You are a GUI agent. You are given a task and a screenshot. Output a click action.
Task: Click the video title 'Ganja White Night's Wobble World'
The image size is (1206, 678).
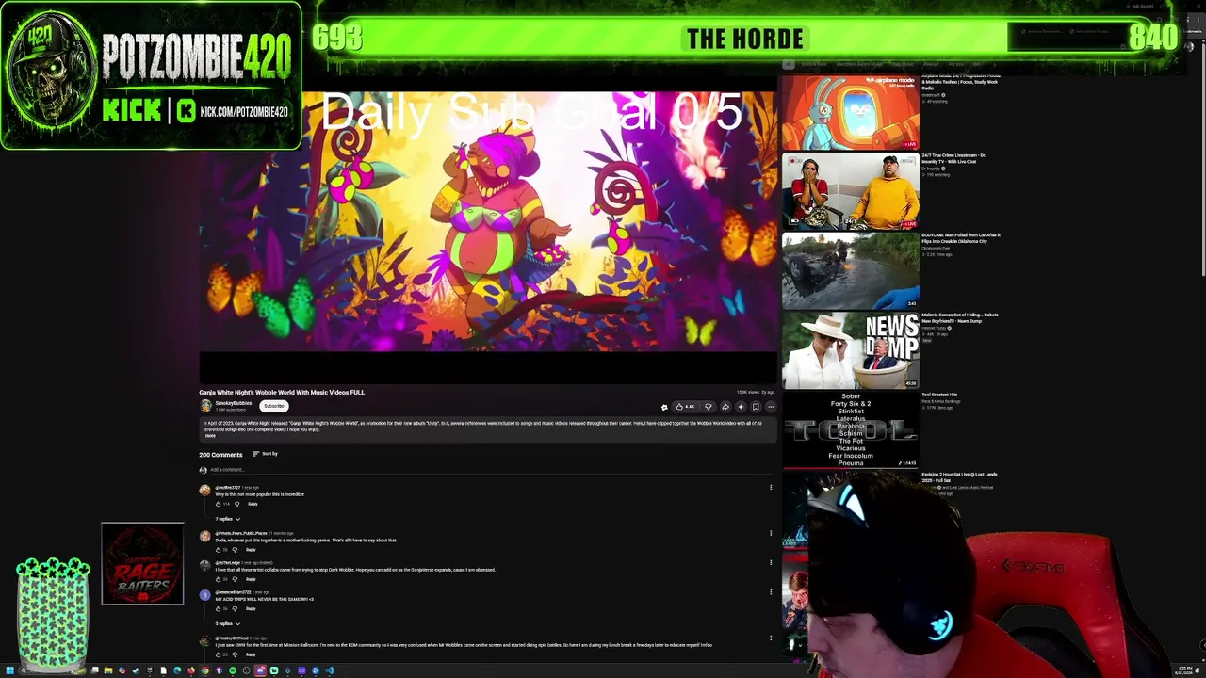[282, 393]
